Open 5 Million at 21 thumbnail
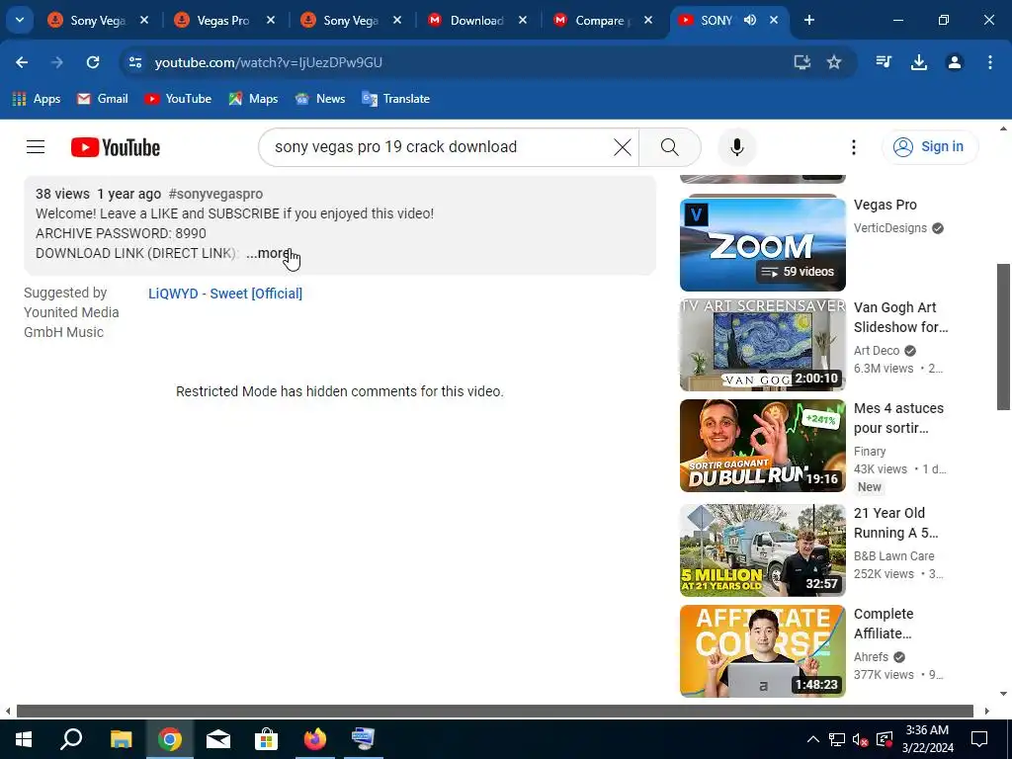Viewport: 1012px width, 759px height. click(x=762, y=550)
